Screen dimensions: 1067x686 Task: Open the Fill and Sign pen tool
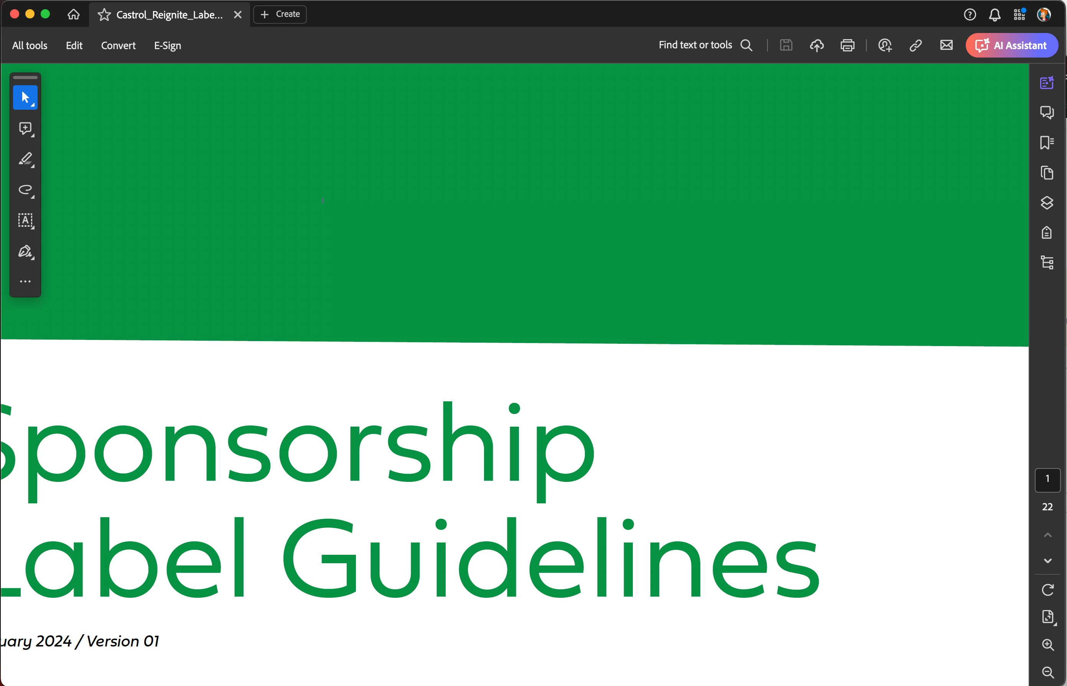pos(25,251)
